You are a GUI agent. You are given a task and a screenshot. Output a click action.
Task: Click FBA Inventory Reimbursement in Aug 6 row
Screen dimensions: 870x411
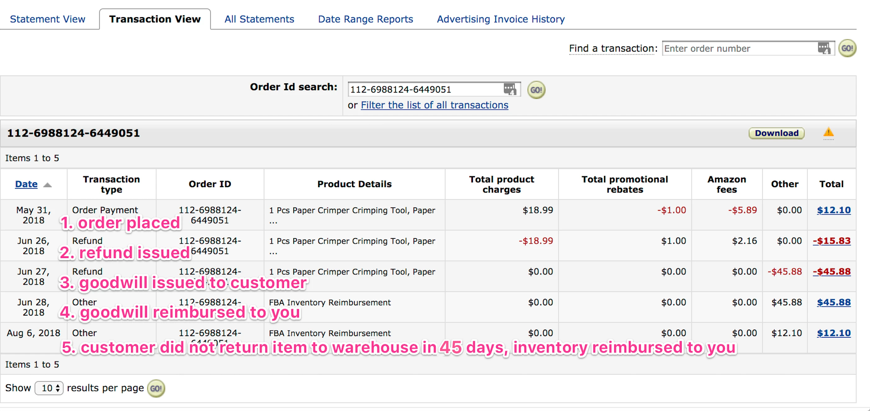coord(330,333)
